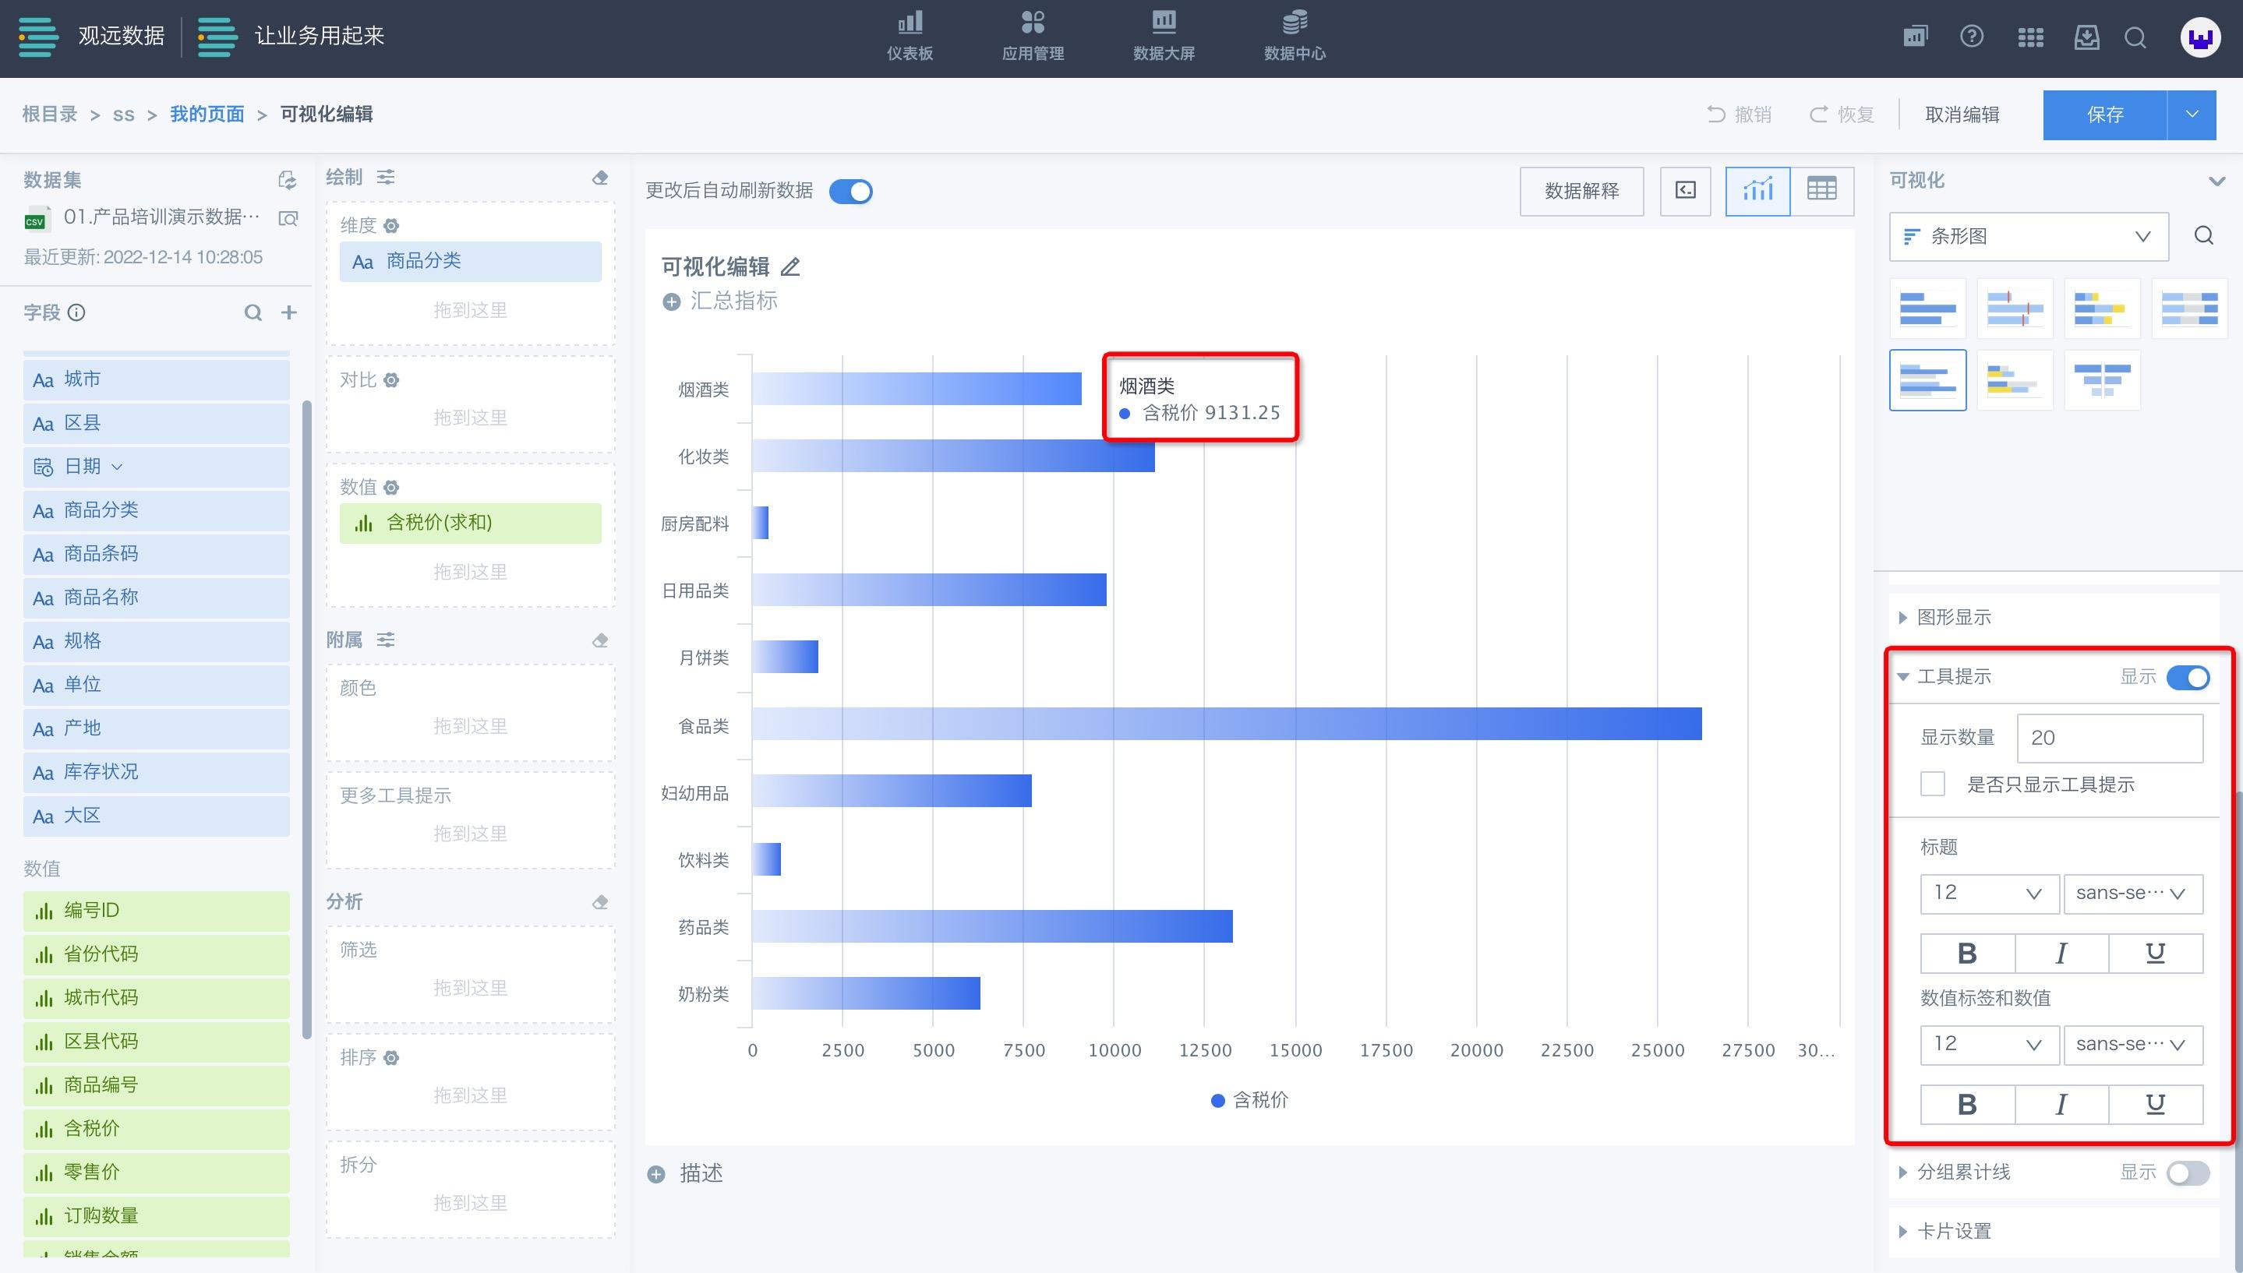Toggle bold for 数值标签和数值
The image size is (2243, 1273).
[x=1968, y=1105]
